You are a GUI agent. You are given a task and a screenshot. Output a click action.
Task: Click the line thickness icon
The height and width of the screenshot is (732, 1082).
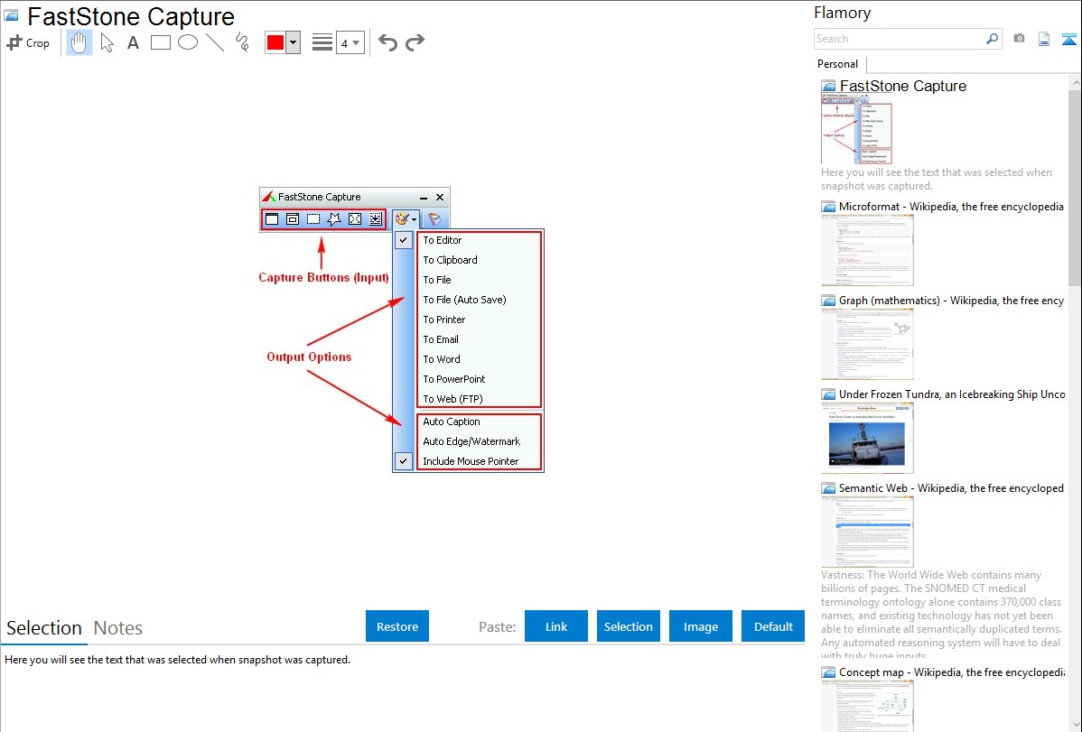click(322, 42)
